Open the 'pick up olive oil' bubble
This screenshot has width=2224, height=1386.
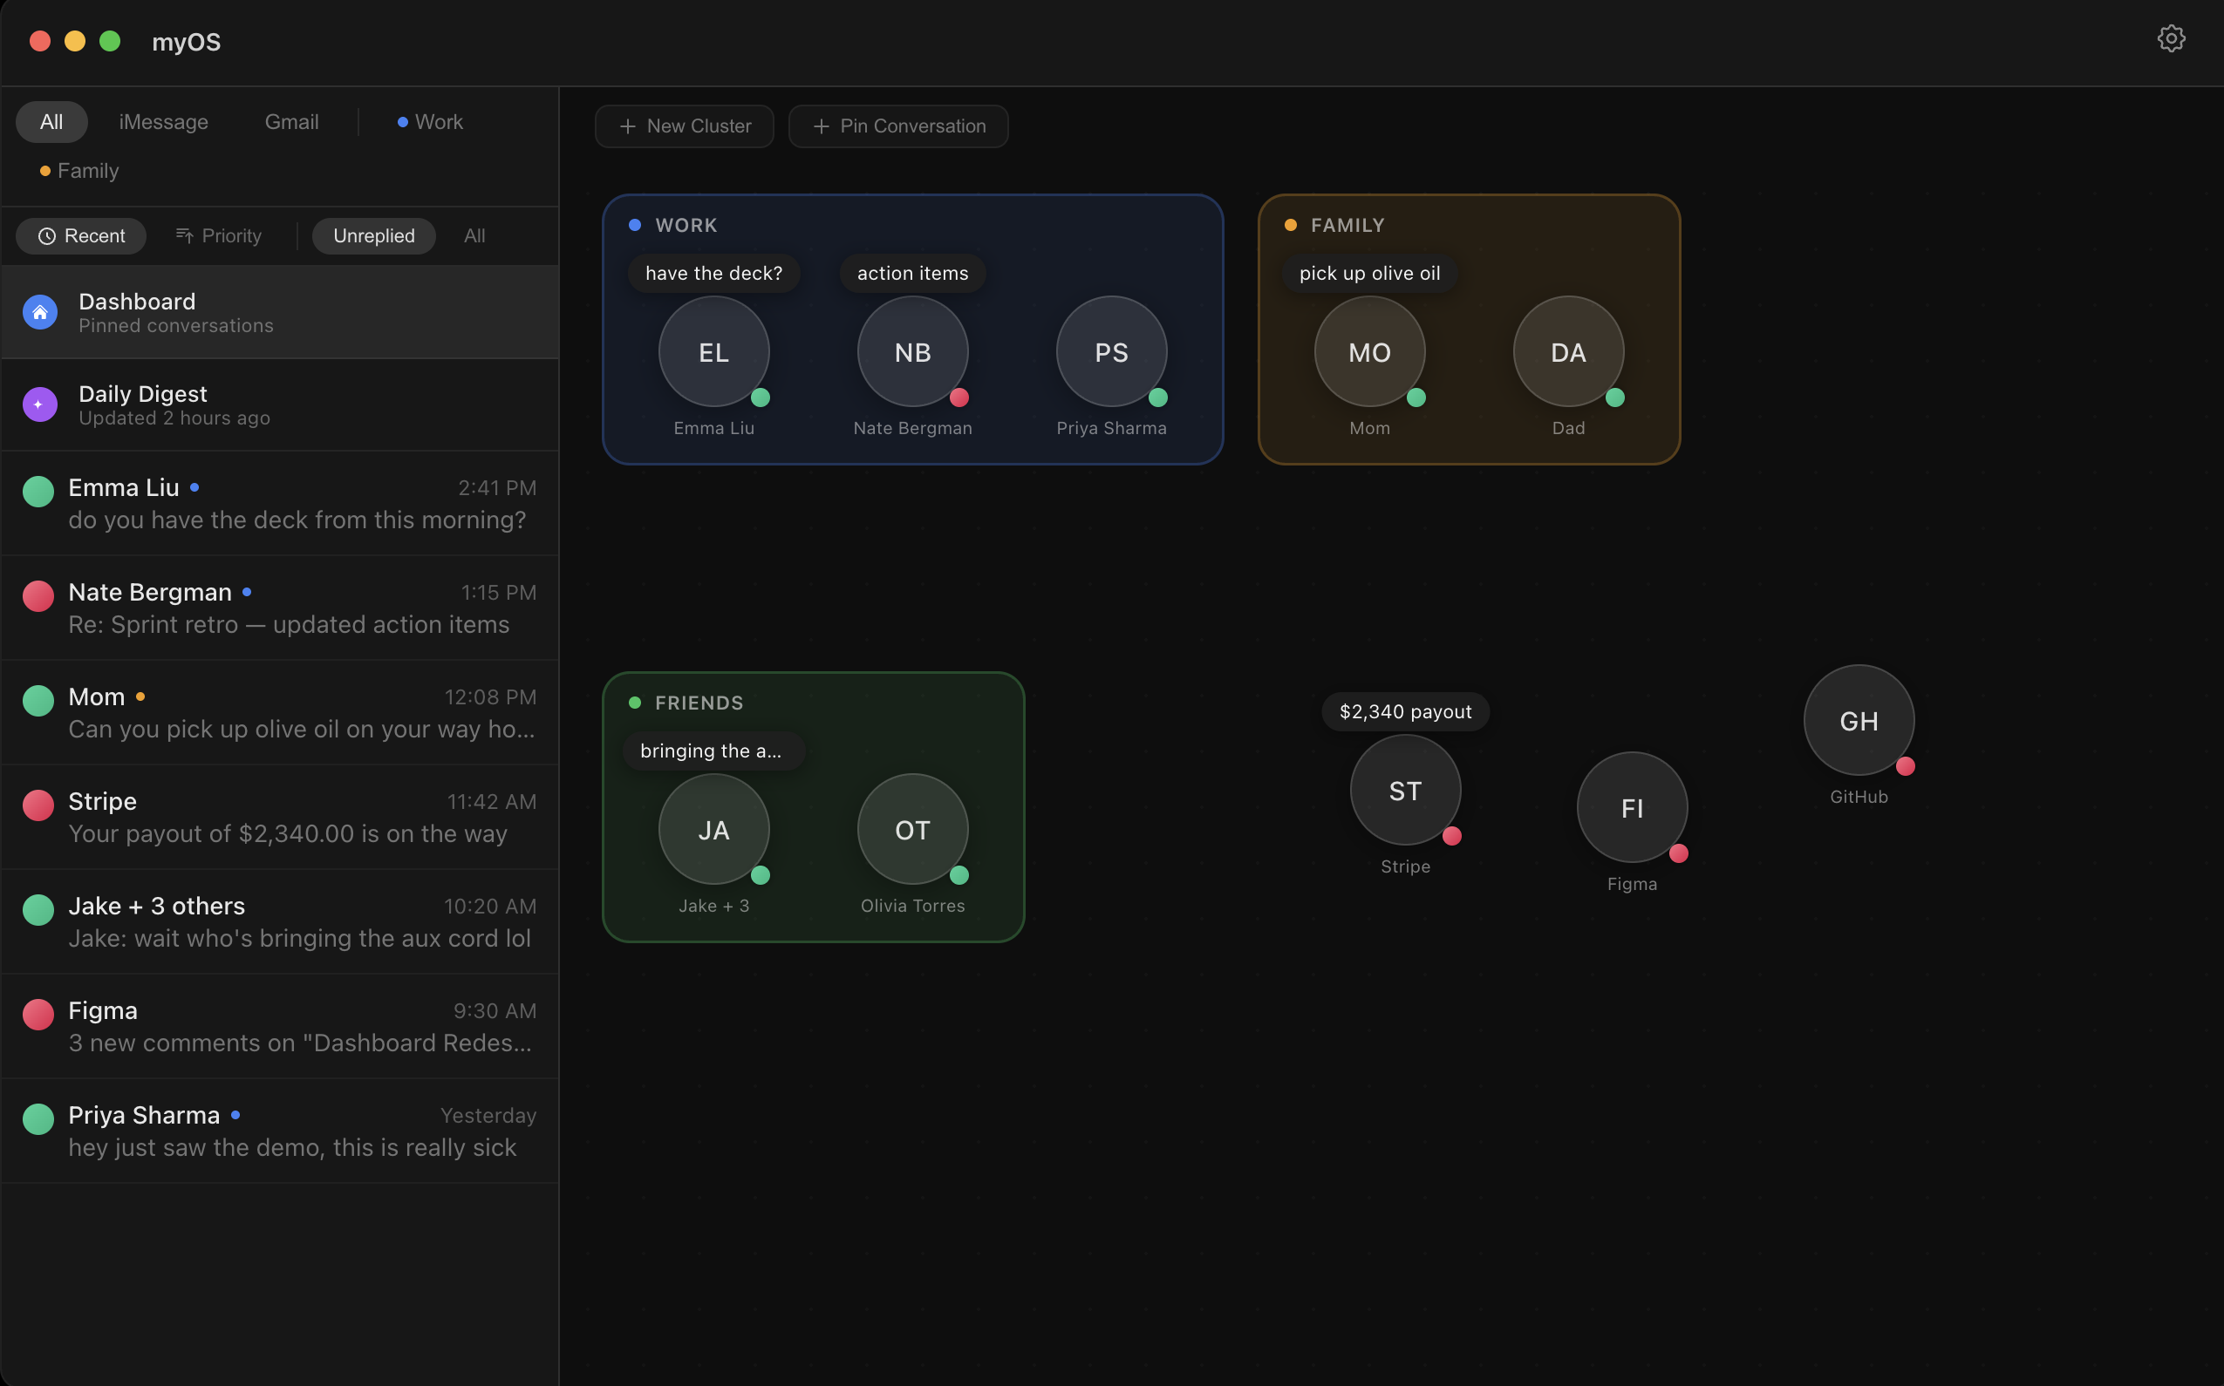point(1368,272)
